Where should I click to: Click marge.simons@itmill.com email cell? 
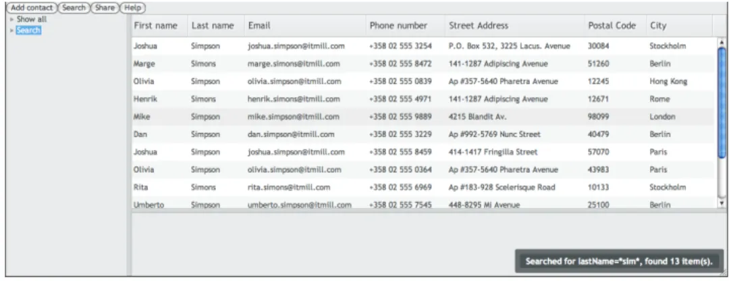tap(294, 63)
